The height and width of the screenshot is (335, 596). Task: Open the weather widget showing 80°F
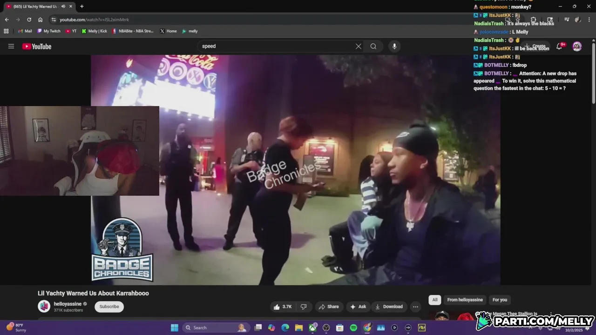[16, 328]
